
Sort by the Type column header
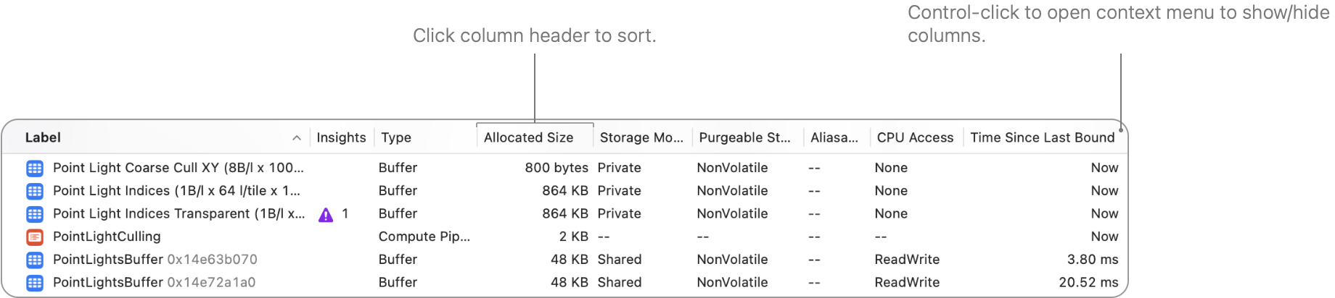pos(396,137)
